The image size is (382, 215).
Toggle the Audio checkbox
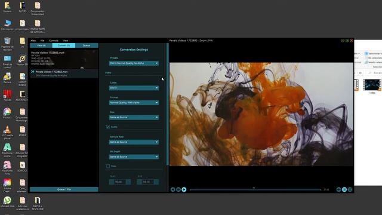click(108, 127)
